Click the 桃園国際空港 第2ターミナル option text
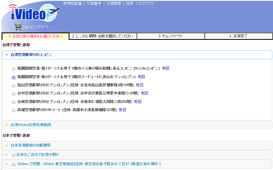 [76, 77]
